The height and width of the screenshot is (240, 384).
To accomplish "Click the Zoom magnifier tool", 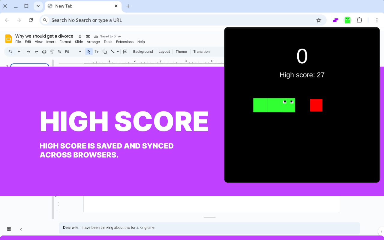I will 60,52.
